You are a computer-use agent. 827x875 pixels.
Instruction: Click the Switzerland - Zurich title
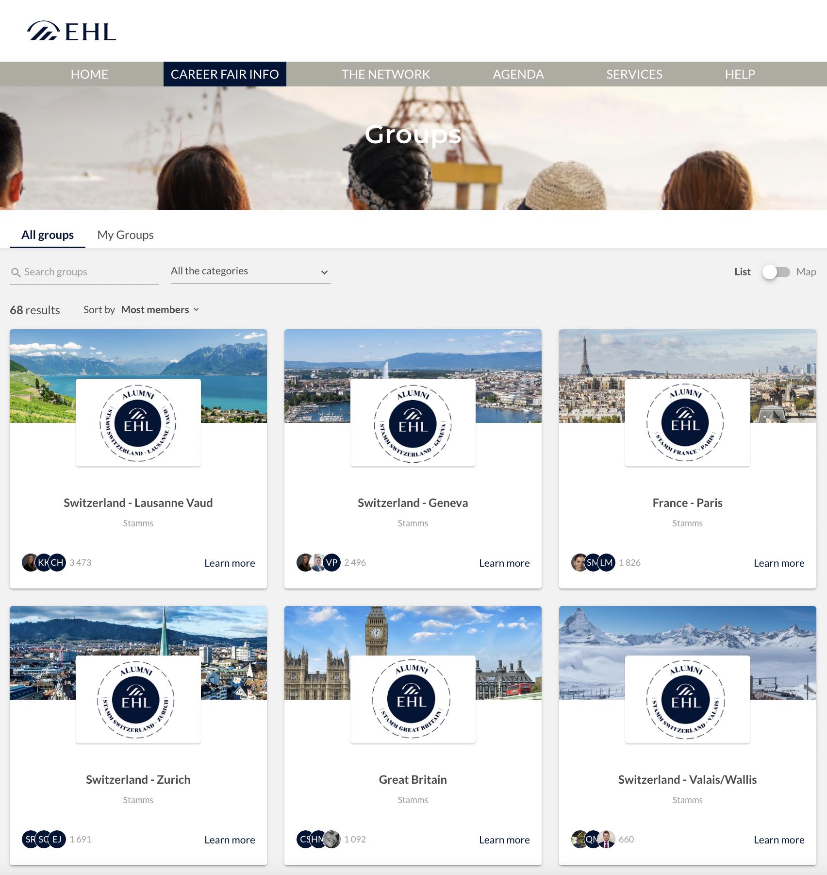point(138,780)
